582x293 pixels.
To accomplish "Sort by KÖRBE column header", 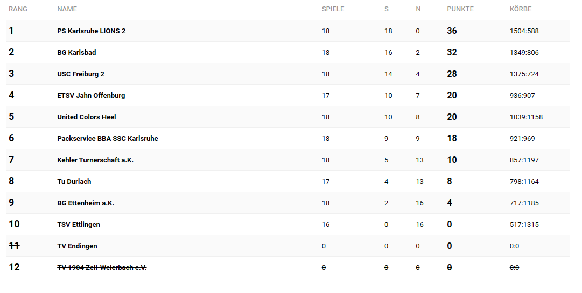I will coord(521,9).
